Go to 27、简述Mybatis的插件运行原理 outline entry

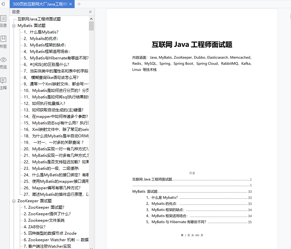(x=56, y=194)
